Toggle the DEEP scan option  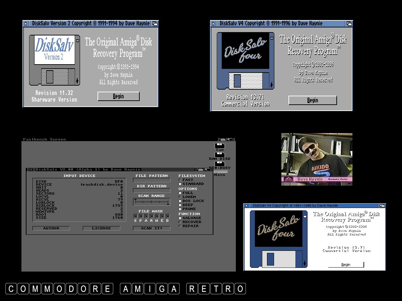tap(180, 205)
